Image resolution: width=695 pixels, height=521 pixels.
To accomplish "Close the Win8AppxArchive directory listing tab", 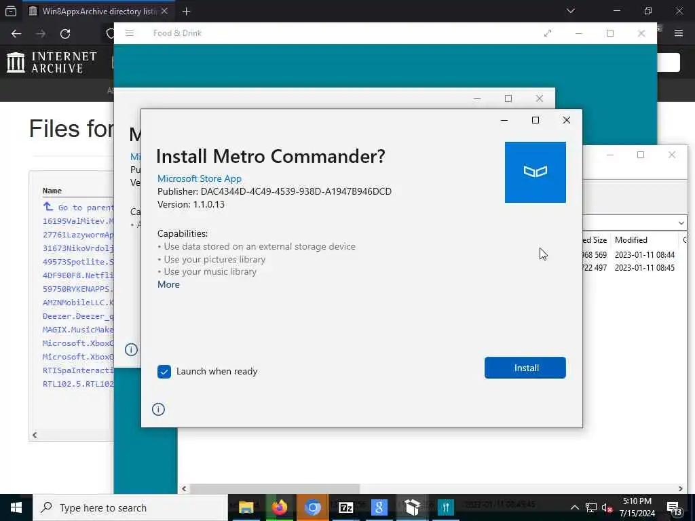I will (164, 11).
